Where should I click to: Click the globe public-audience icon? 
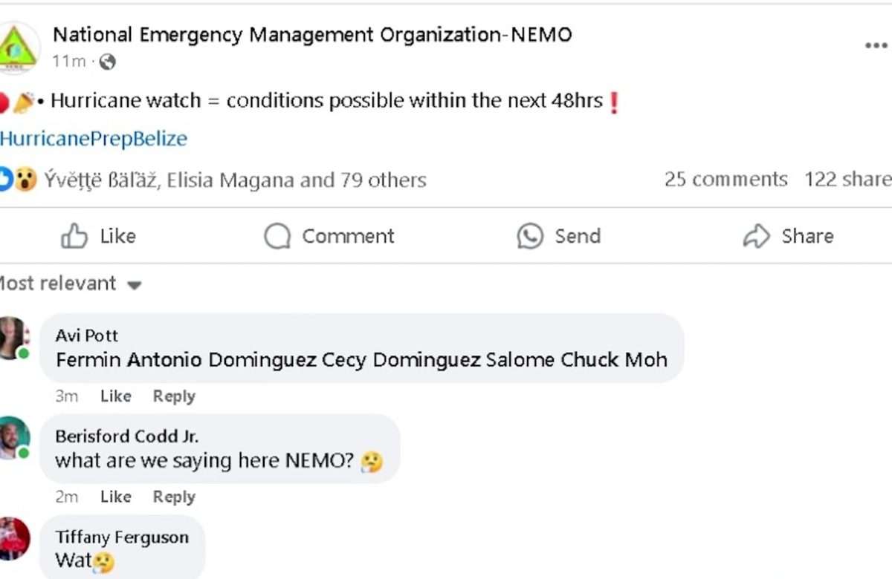[107, 62]
